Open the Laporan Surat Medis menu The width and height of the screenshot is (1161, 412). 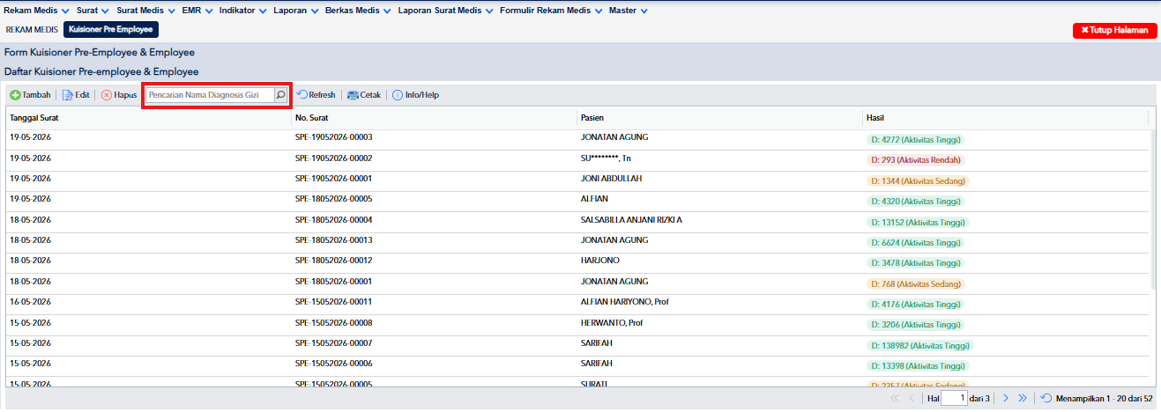tap(445, 11)
